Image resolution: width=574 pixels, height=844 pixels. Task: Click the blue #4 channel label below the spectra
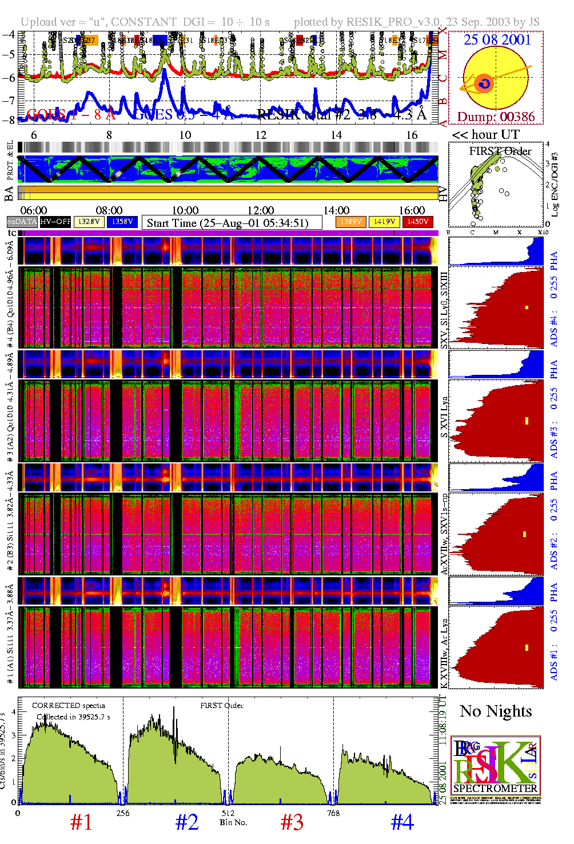402,822
